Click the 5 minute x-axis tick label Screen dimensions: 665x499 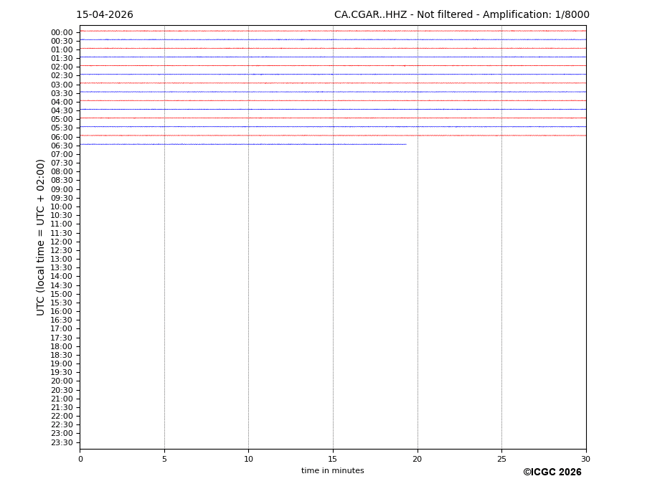(164, 459)
